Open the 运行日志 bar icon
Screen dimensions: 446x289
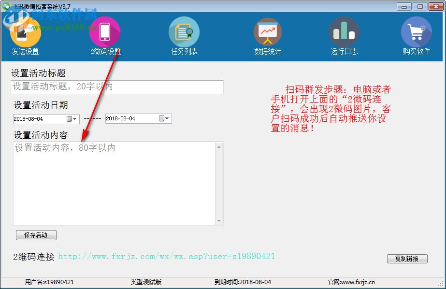pos(344,32)
